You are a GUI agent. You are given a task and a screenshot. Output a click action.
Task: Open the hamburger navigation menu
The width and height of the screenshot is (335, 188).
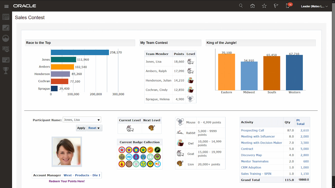(x=6, y=6)
